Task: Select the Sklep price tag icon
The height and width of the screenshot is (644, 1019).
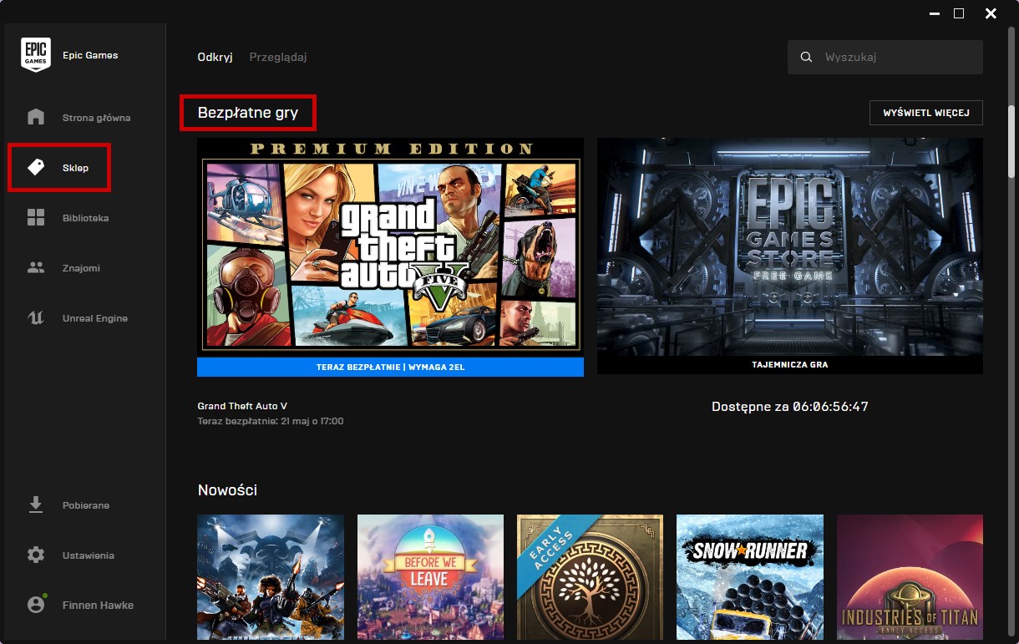Action: coord(36,168)
